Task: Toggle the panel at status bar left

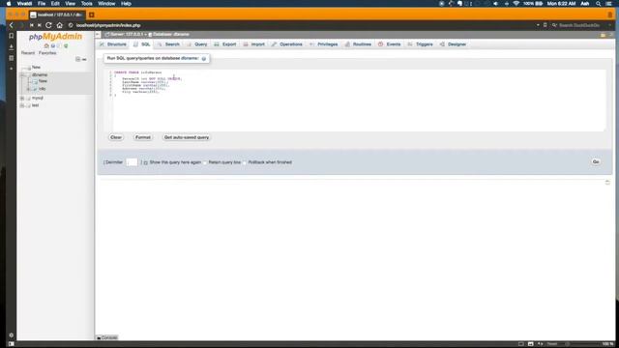Action: (x=11, y=344)
